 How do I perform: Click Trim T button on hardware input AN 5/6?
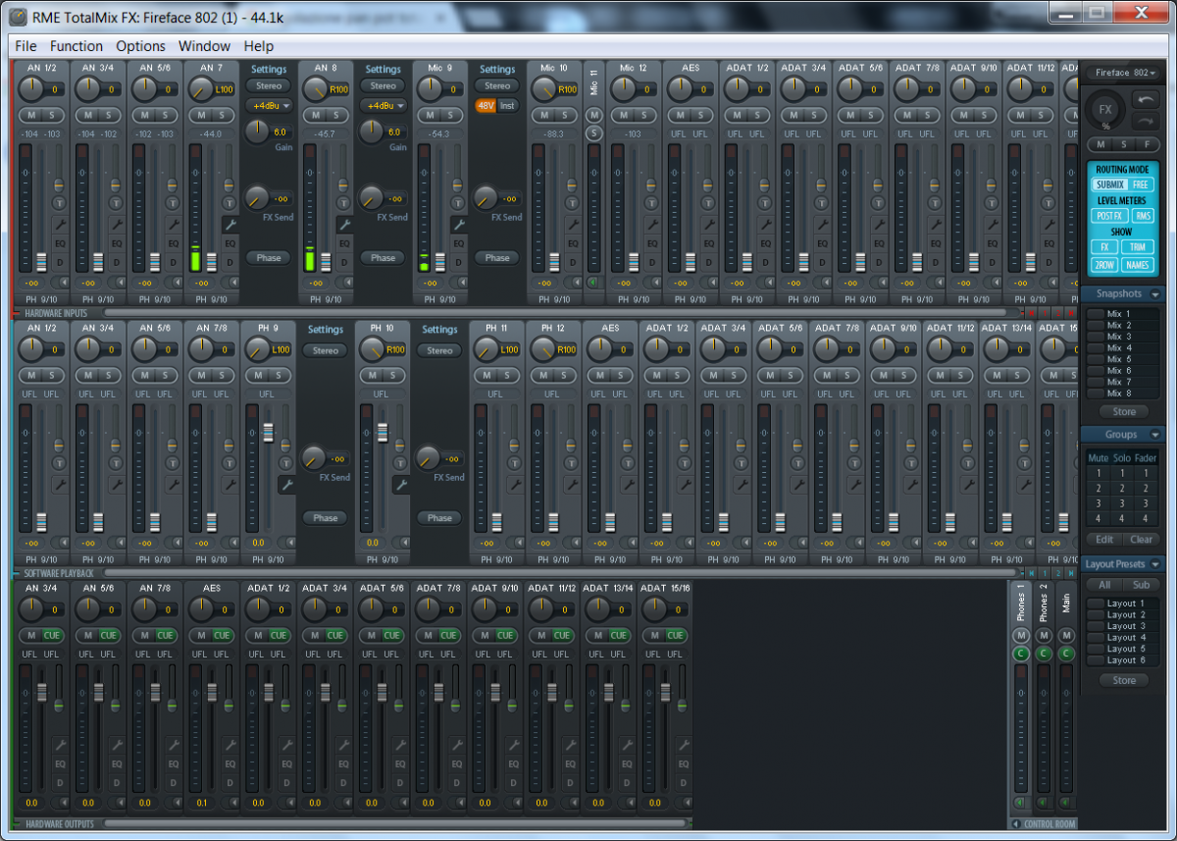coord(173,202)
